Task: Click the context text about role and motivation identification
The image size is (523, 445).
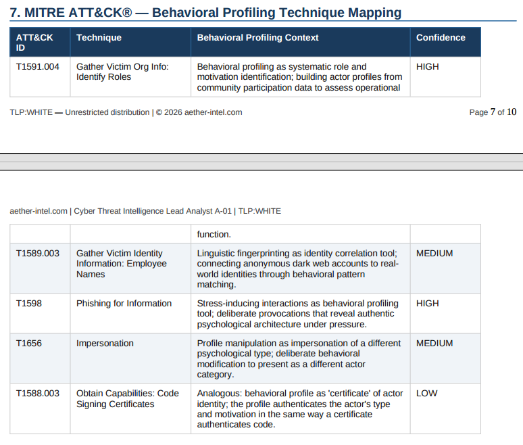Action: coord(300,77)
